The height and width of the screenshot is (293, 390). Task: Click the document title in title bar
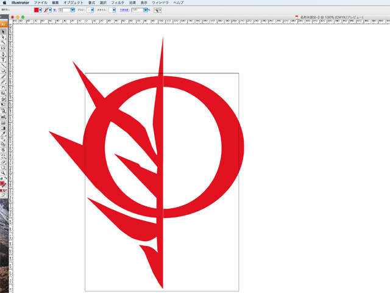pyautogui.click(x=331, y=17)
